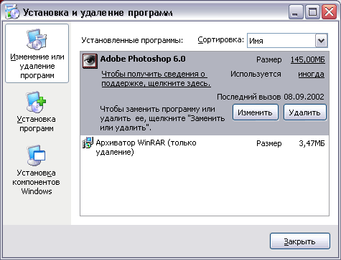Image resolution: width=341 pixels, height=260 pixels.
Task: Click the Изменить button
Action: pos(256,112)
